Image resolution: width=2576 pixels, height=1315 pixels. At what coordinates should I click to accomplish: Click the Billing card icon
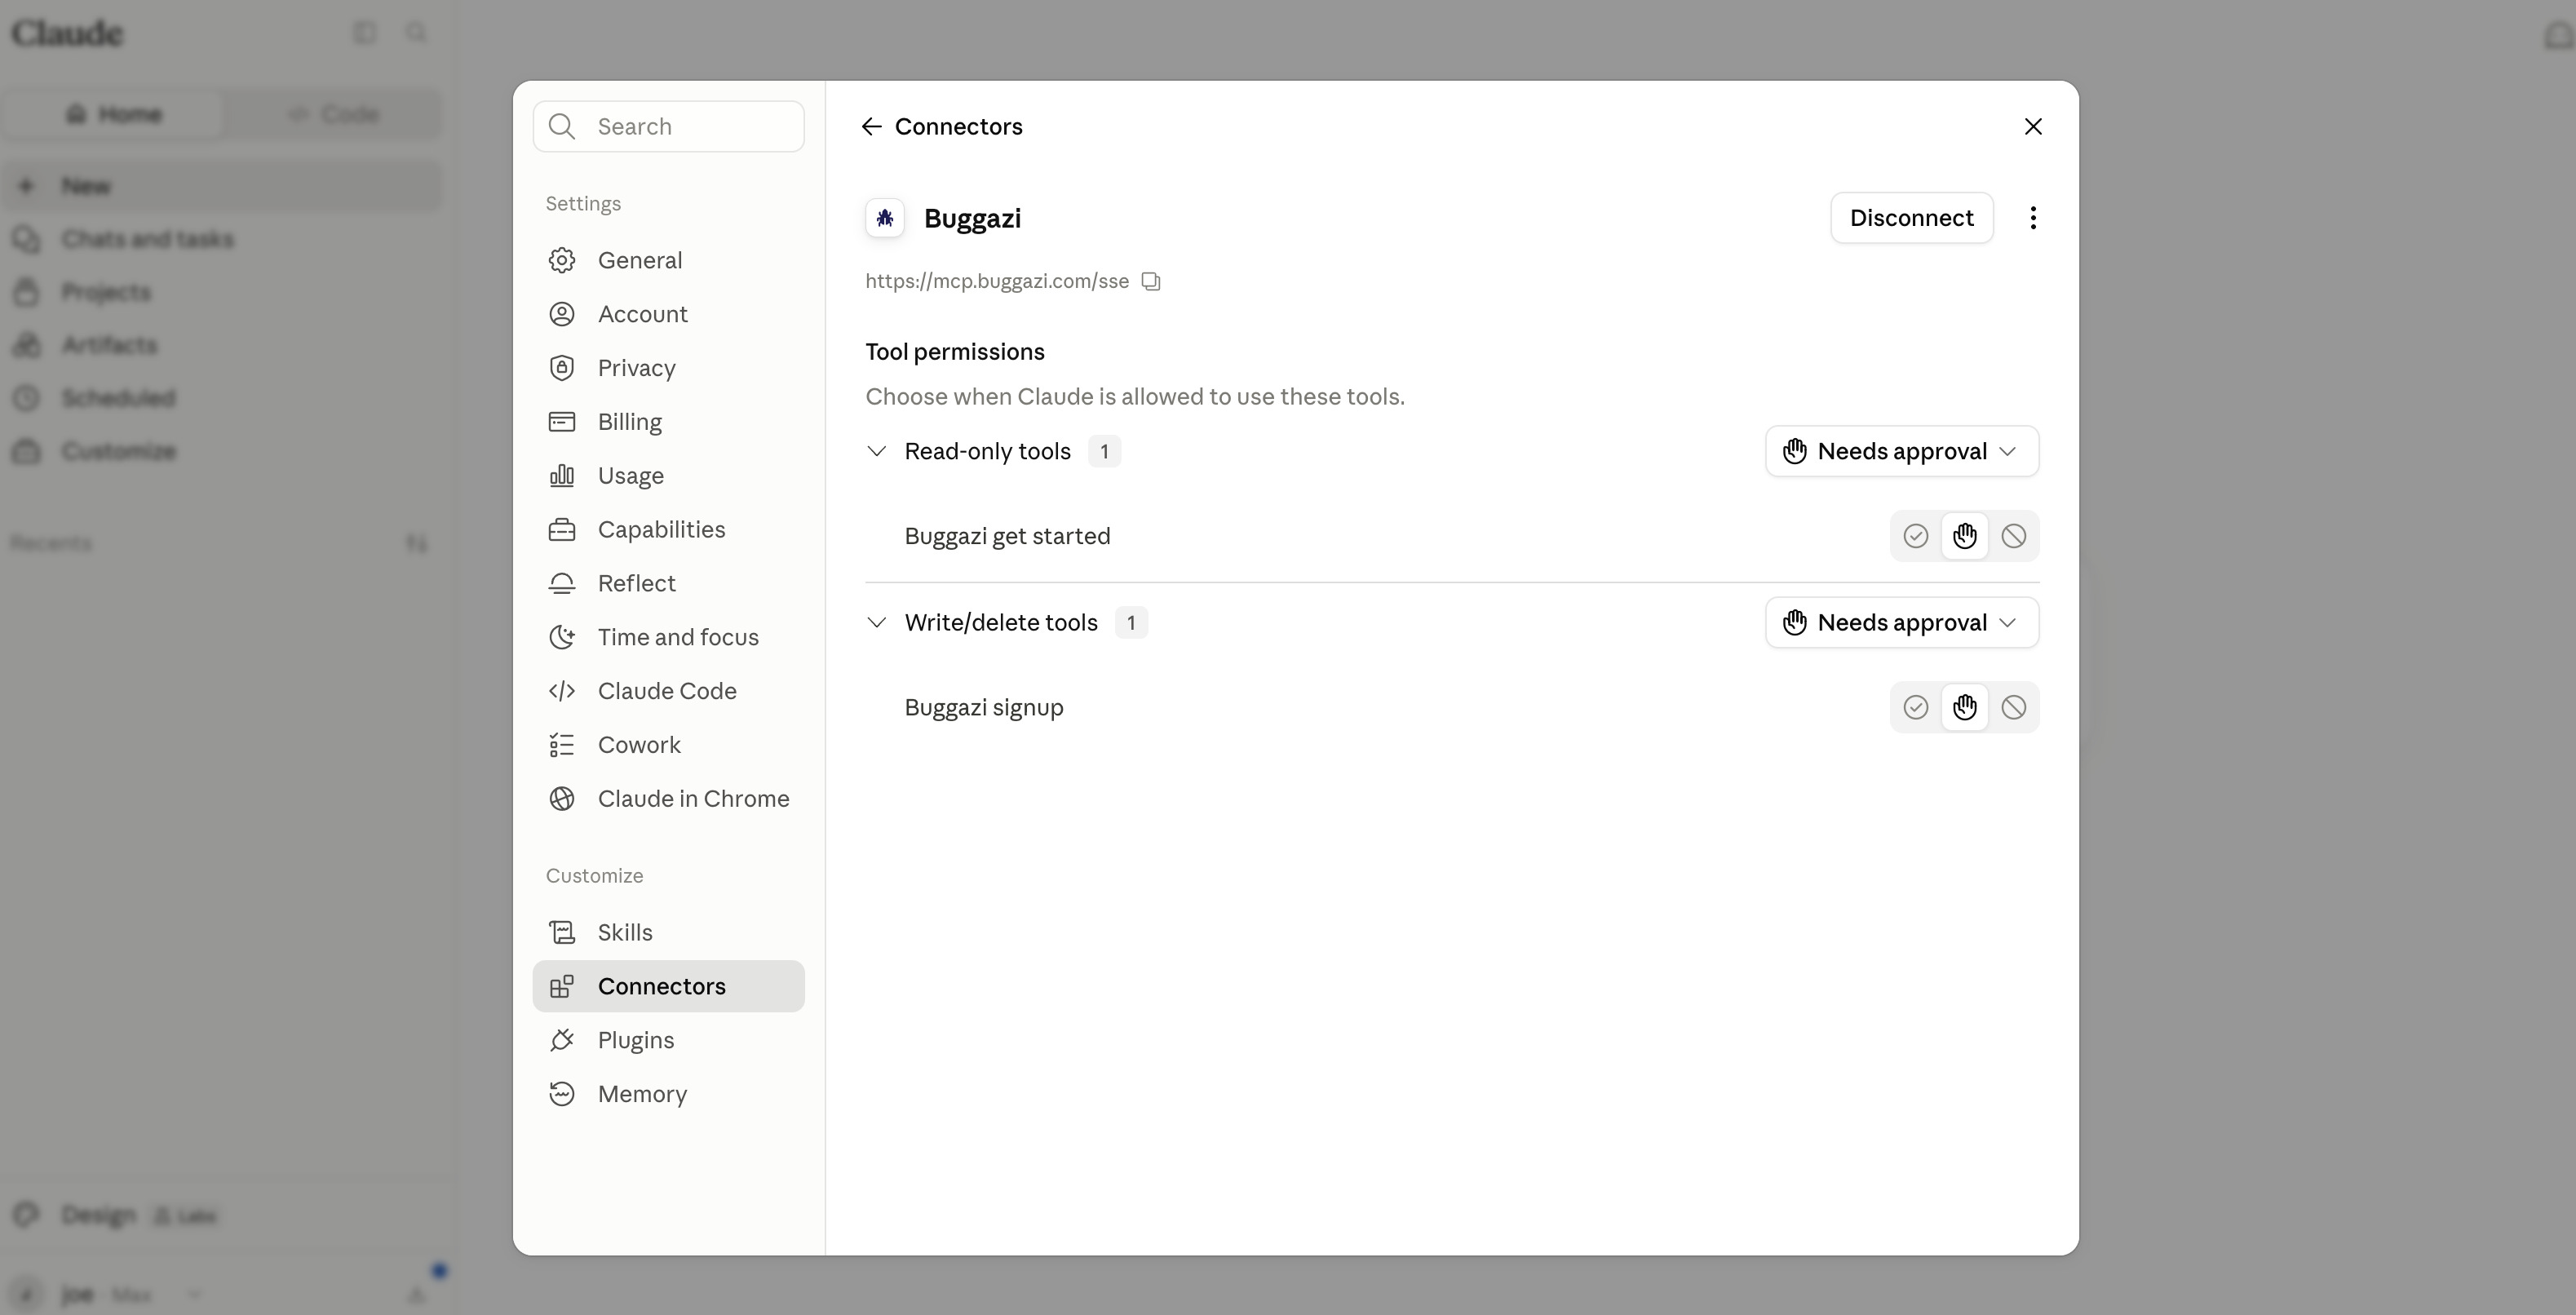(x=562, y=422)
